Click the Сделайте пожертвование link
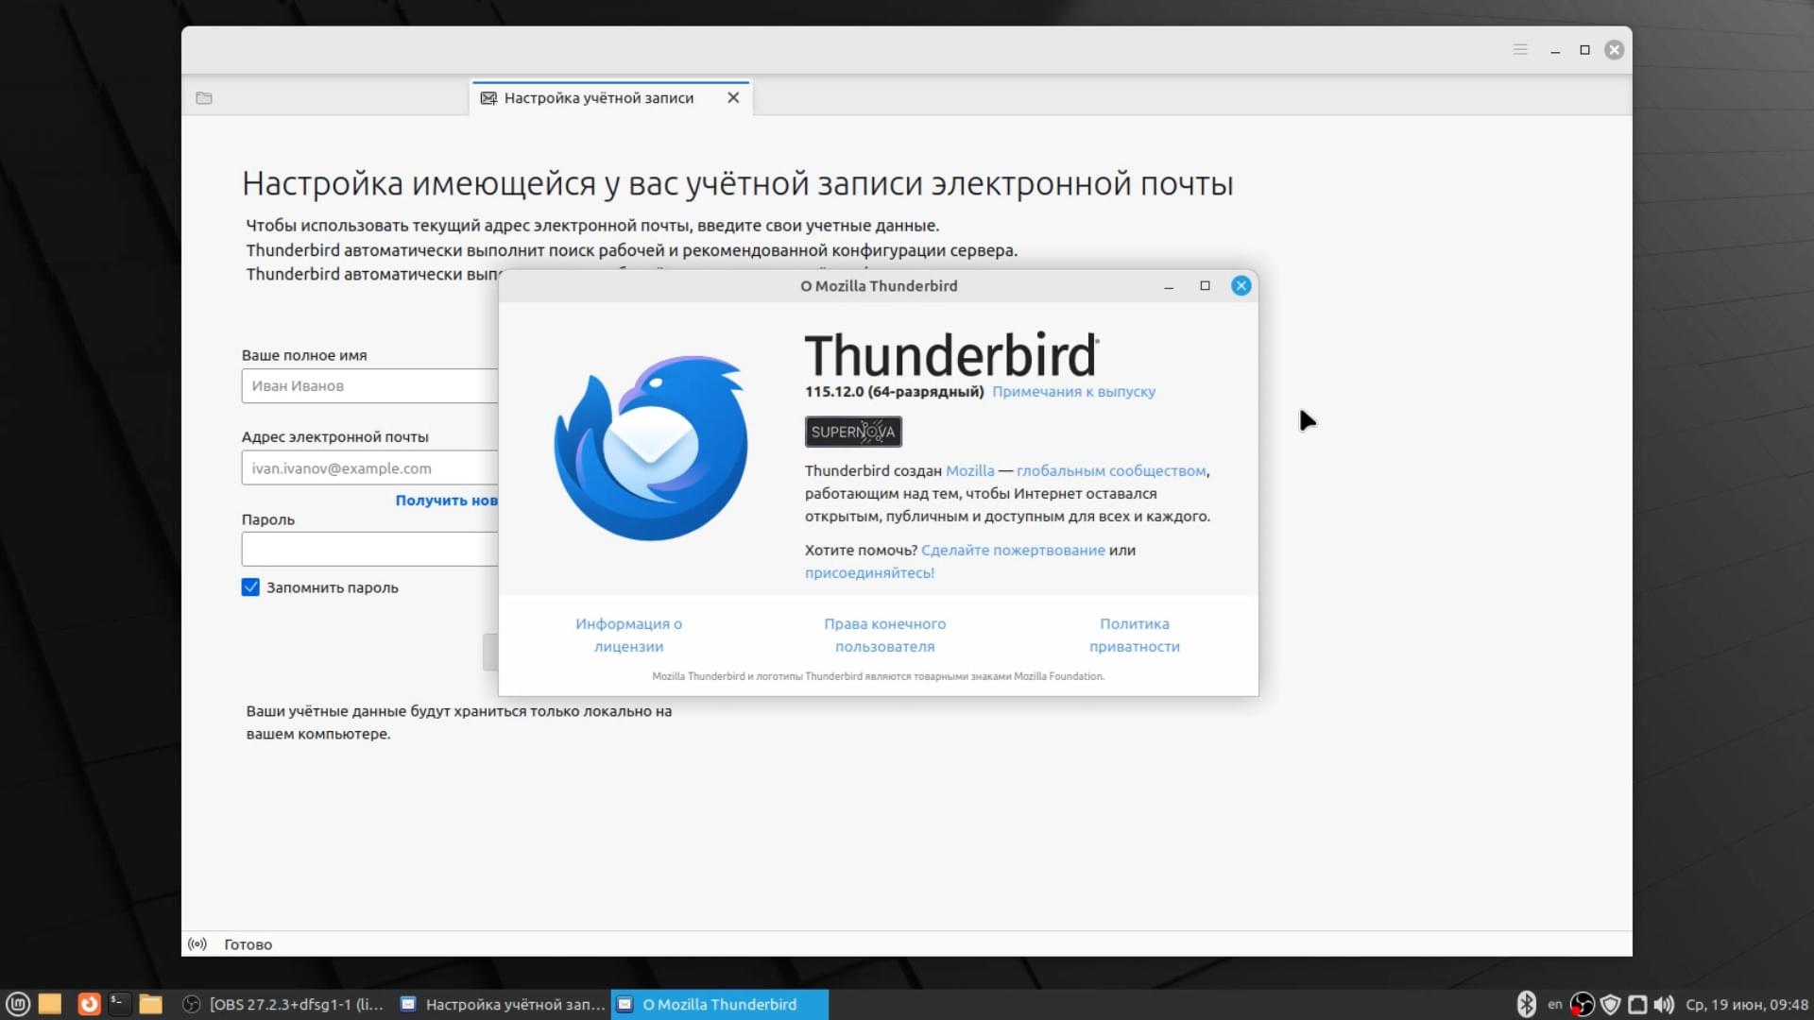Image resolution: width=1814 pixels, height=1020 pixels. click(1013, 550)
